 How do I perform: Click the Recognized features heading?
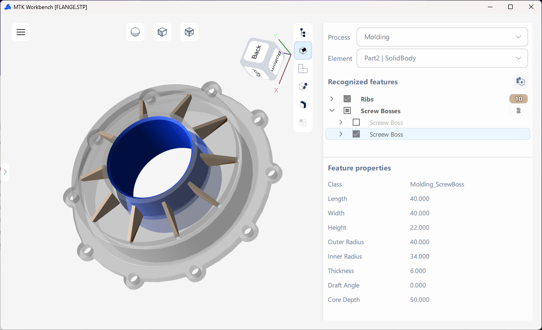363,82
